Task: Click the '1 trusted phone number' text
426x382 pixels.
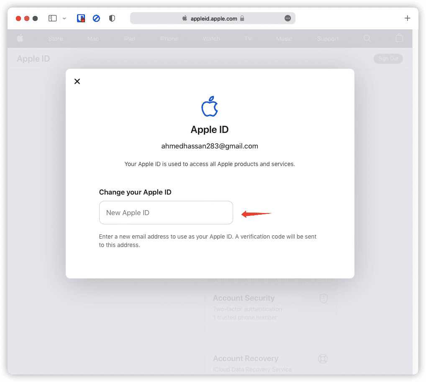Action: tap(245, 317)
